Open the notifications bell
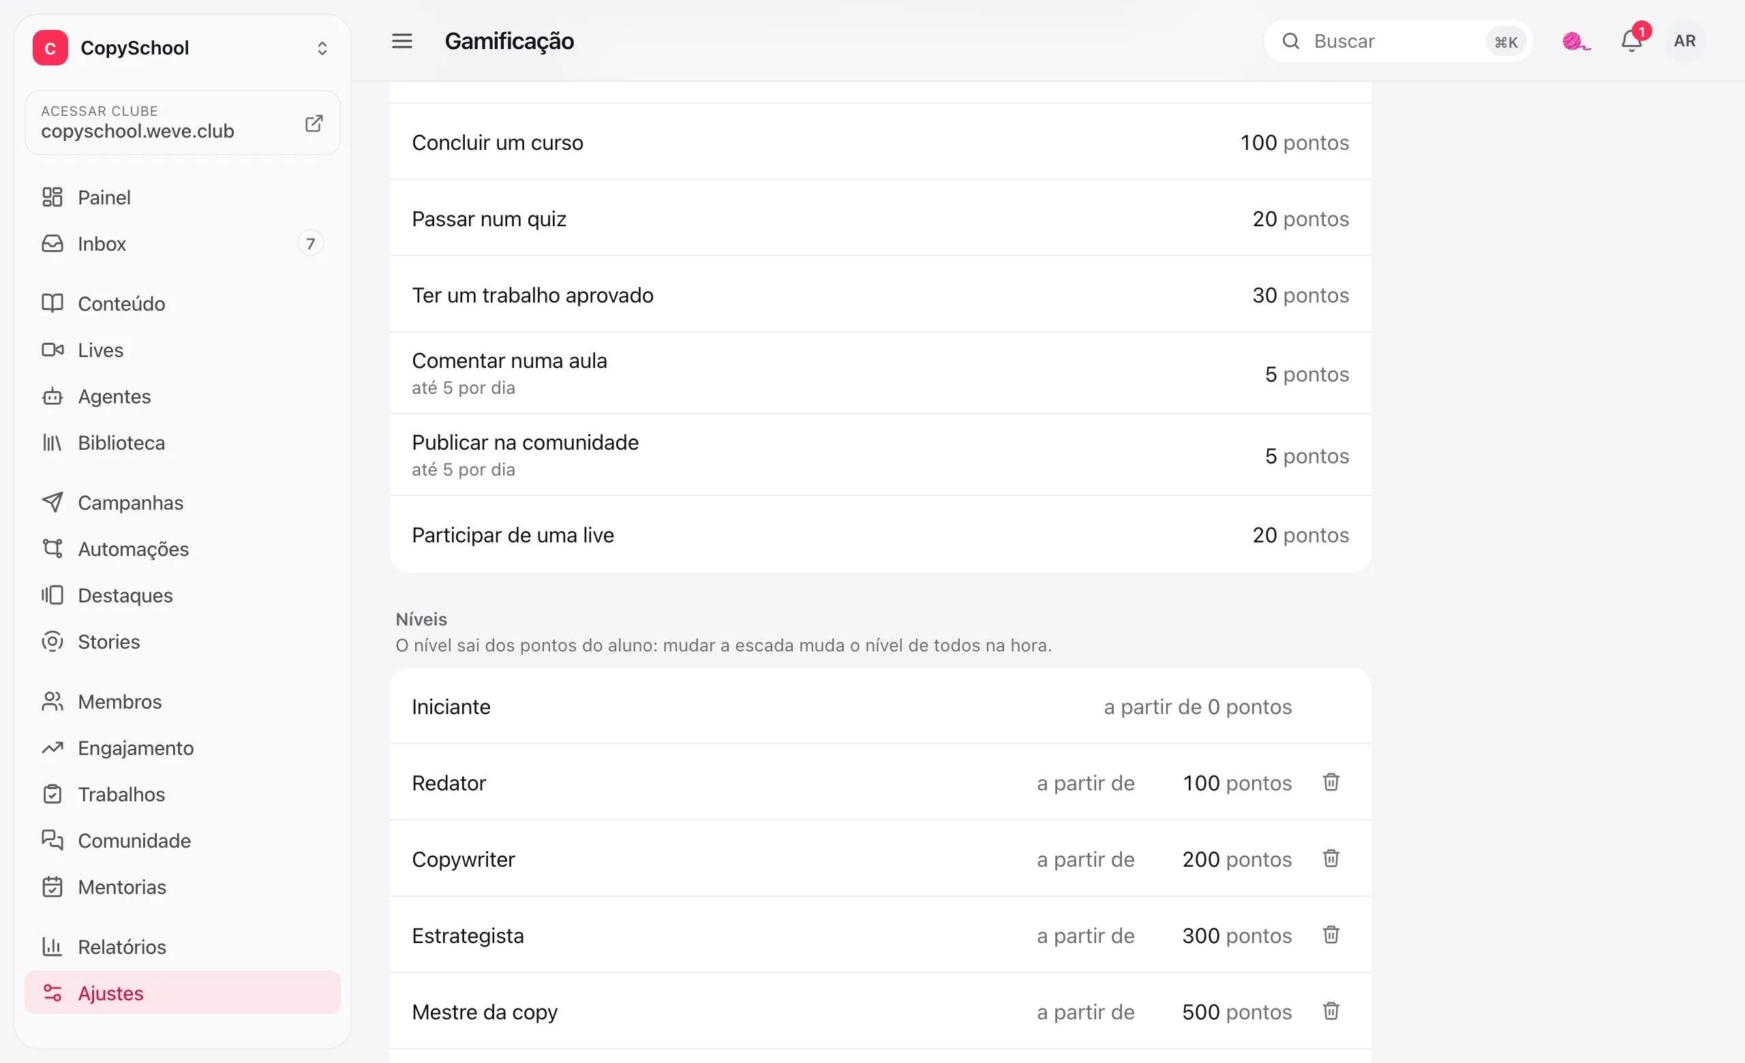The height and width of the screenshot is (1063, 1745). 1632,41
